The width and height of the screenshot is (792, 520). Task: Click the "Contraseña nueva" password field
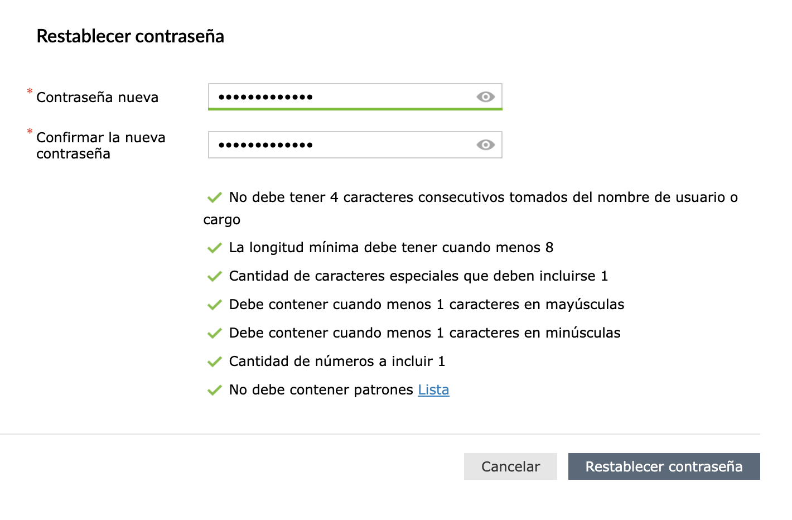(x=340, y=97)
